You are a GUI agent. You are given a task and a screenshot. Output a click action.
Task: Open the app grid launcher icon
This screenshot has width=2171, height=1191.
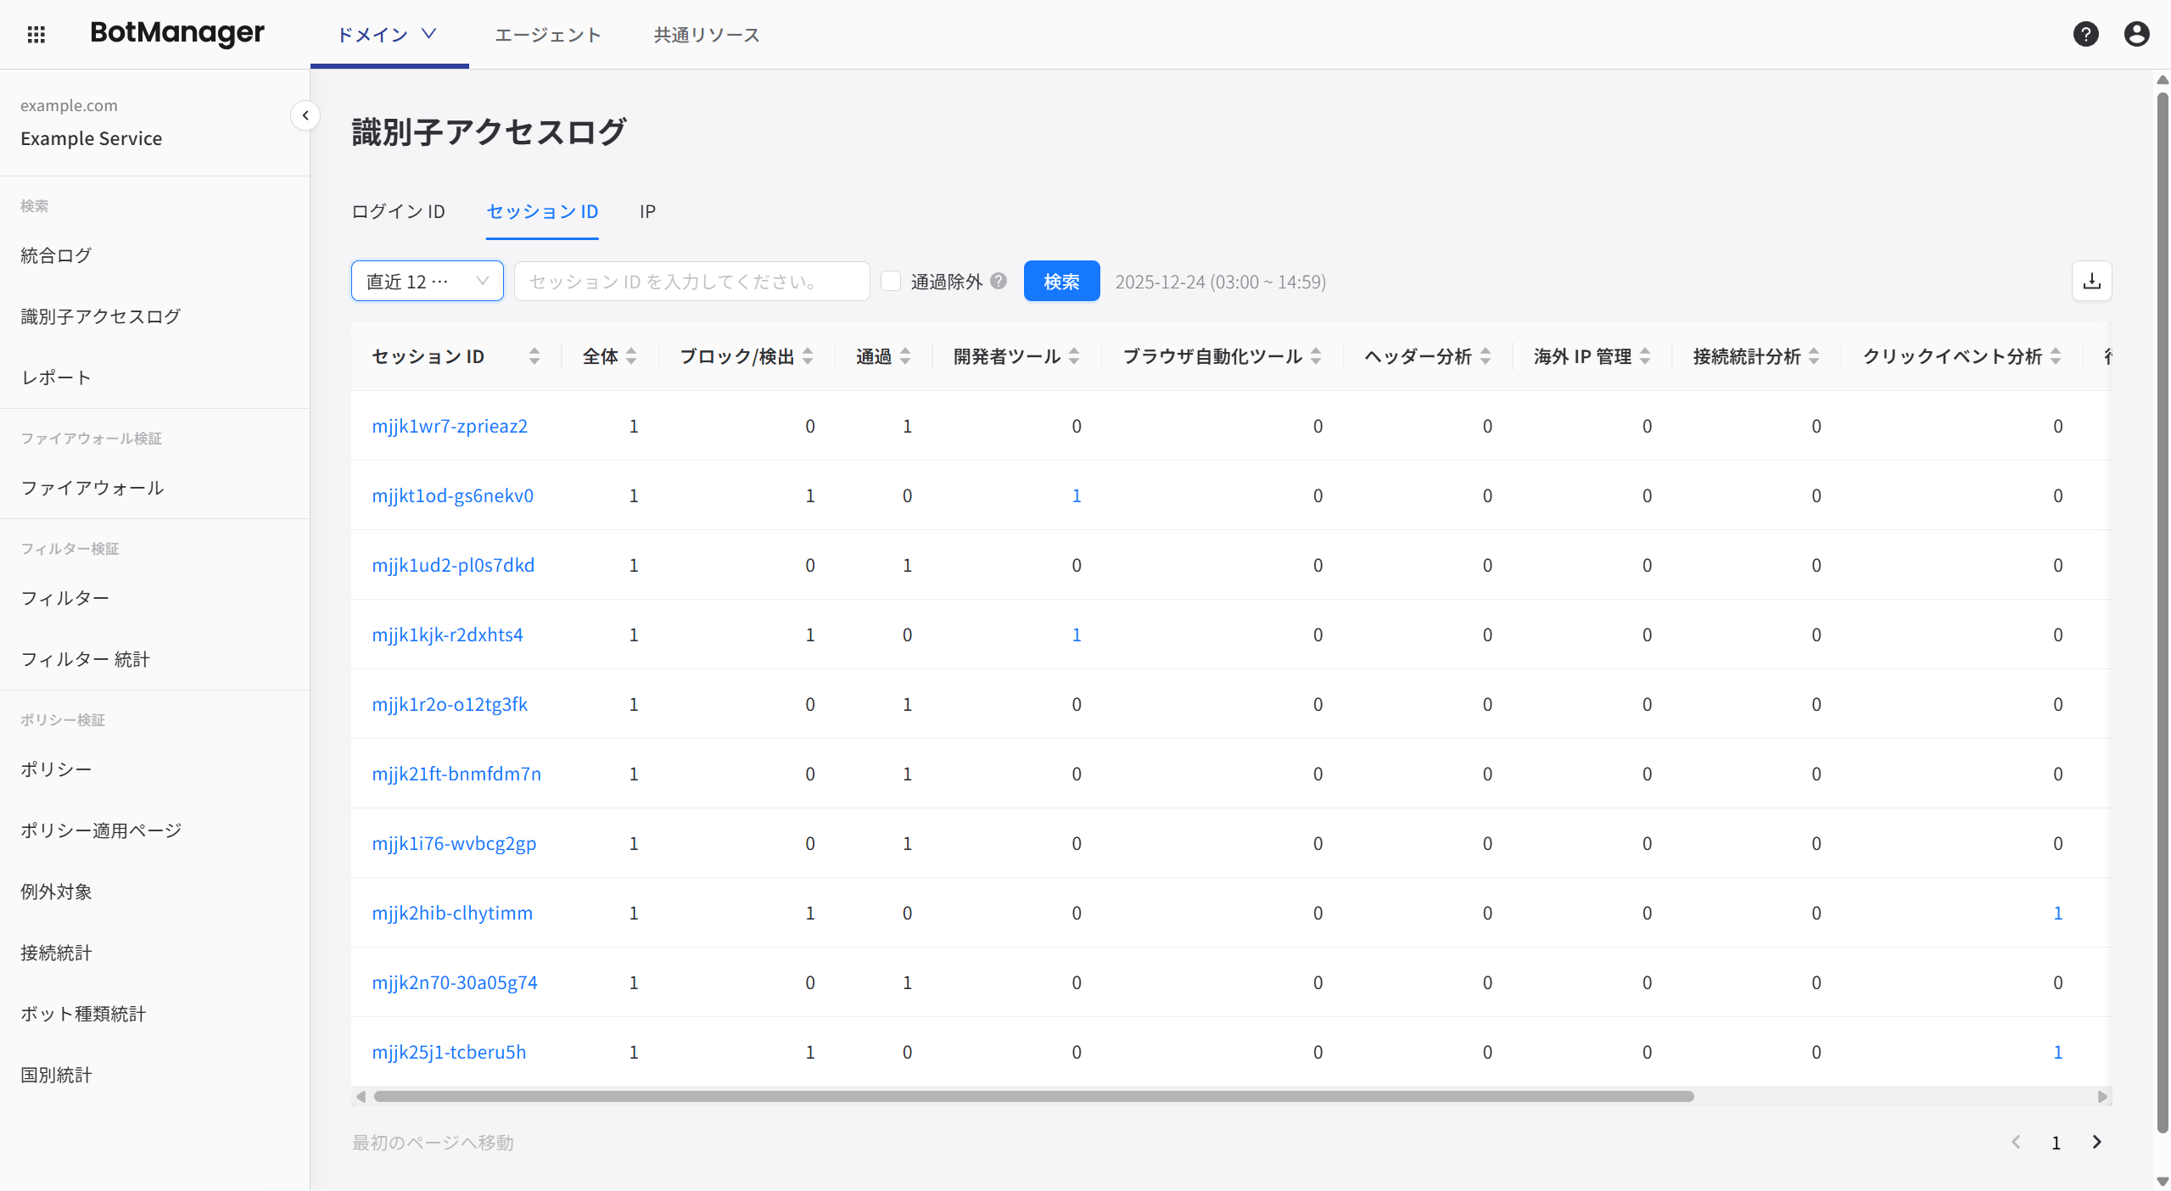[x=36, y=34]
